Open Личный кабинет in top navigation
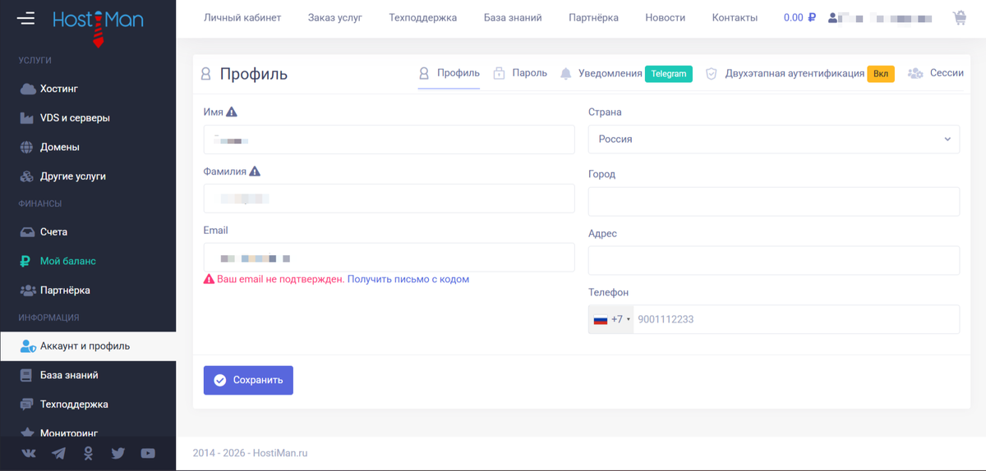986x471 pixels. click(x=242, y=17)
